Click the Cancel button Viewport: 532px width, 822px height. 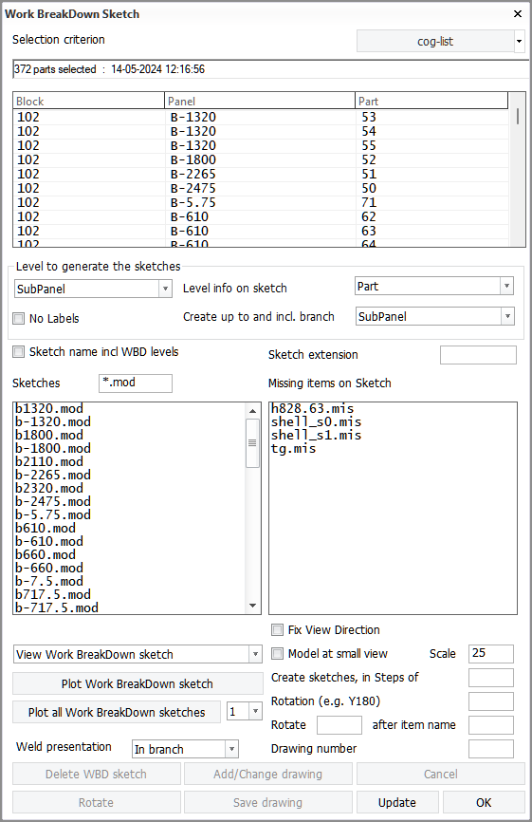pos(441,774)
